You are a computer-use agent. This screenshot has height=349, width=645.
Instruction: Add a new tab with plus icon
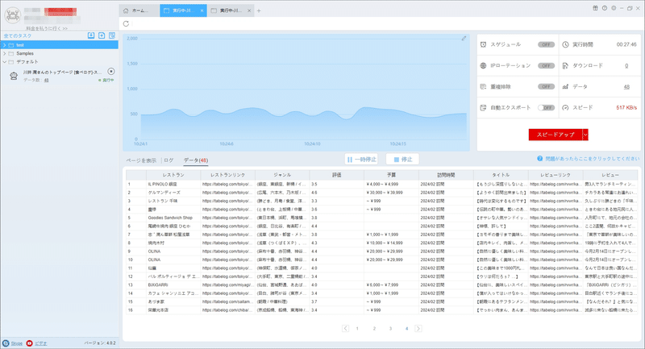(259, 10)
